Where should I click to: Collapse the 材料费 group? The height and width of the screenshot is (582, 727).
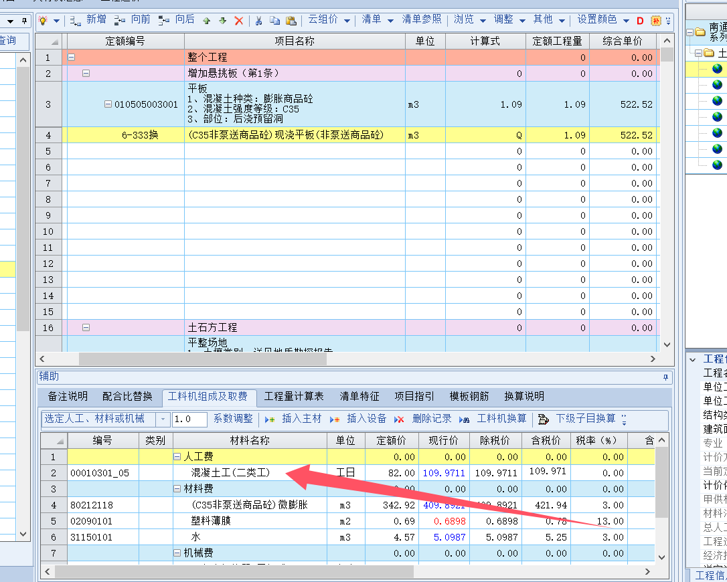(177, 489)
